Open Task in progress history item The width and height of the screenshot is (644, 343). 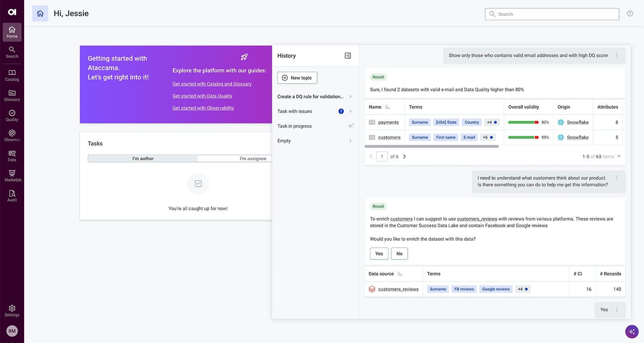295,126
